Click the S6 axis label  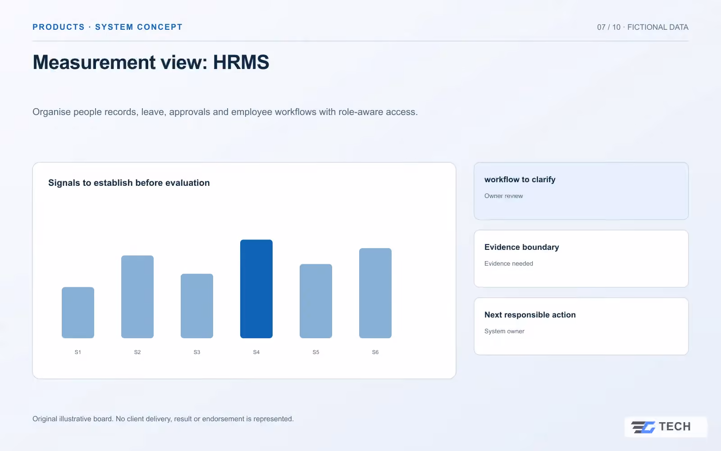click(375, 352)
